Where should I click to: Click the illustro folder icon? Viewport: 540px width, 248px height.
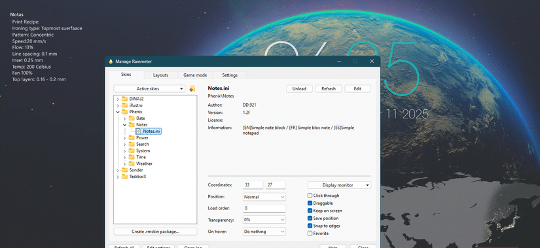[x=124, y=105]
